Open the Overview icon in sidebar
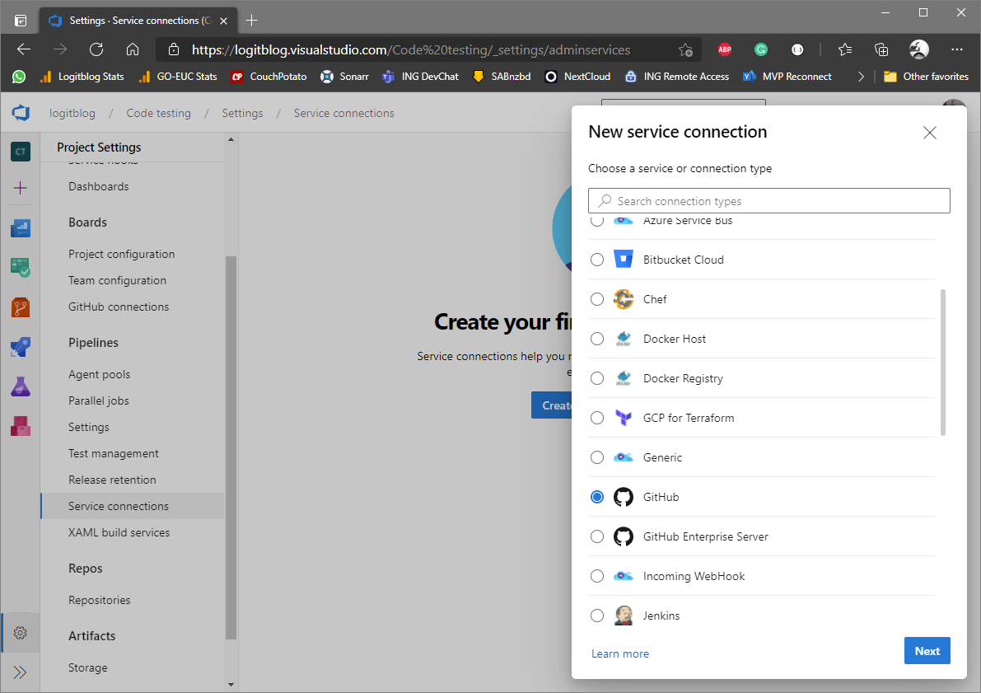 (21, 228)
